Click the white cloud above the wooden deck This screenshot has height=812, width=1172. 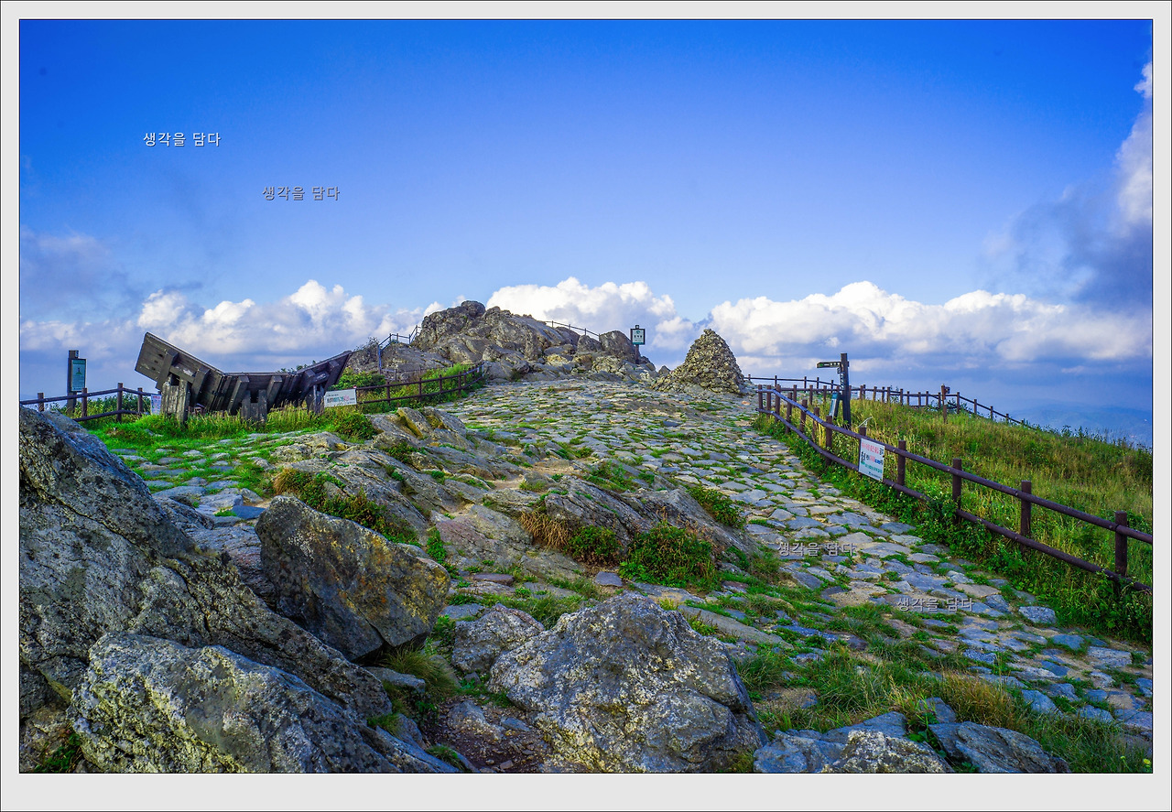coord(275,320)
